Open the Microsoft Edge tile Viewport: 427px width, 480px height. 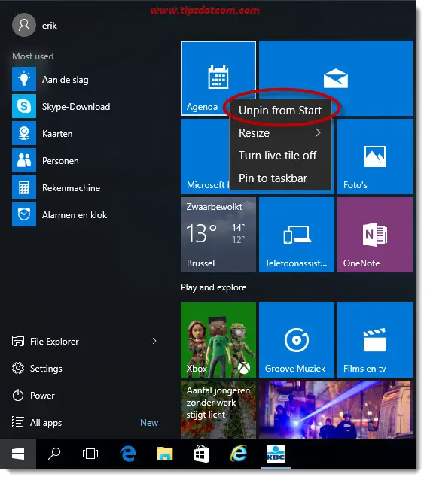point(205,156)
